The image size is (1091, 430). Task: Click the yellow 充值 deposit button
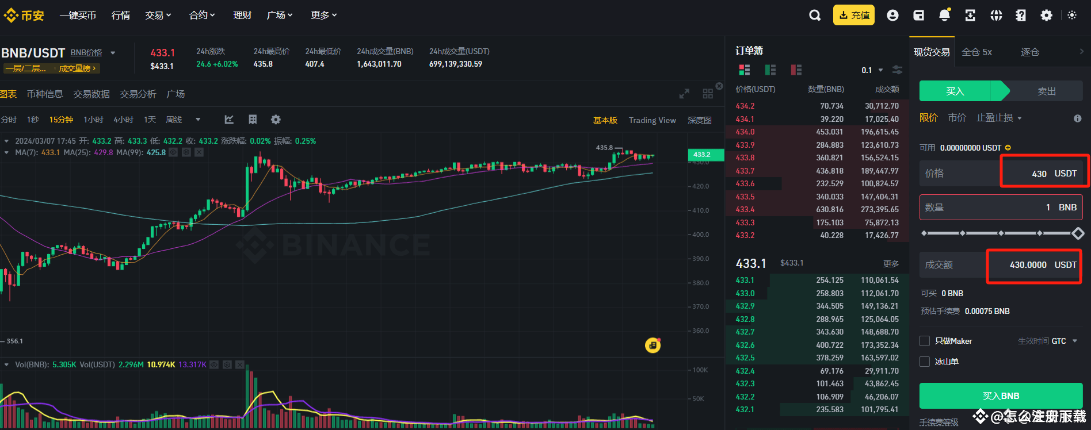pos(853,16)
